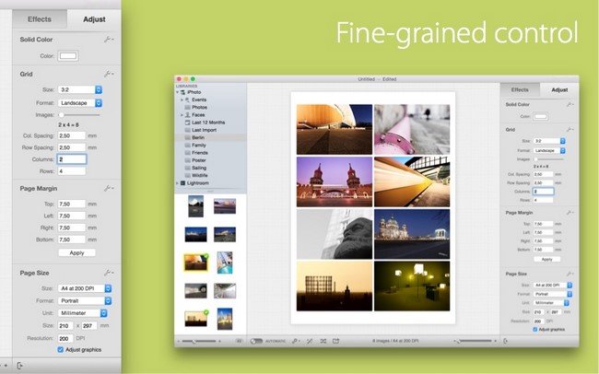
Task: Open wrench settings menu next to Page Margin in enlarged panel
Action: [109, 188]
